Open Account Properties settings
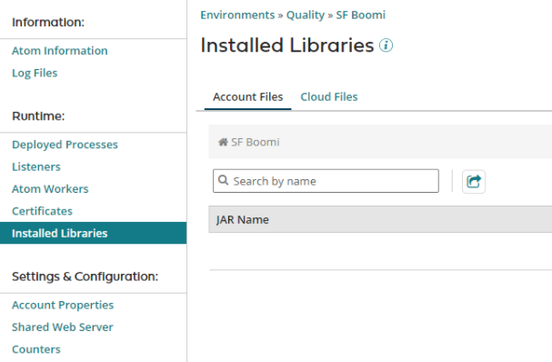 [63, 305]
